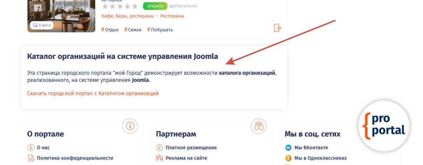
Task: Click the pro portal round logo
Action: pos(384,125)
